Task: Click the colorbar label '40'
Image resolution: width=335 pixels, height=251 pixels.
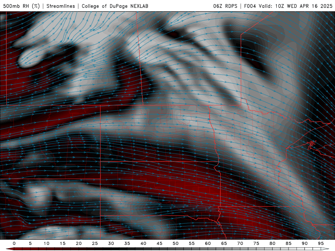Action: [x=143, y=243]
